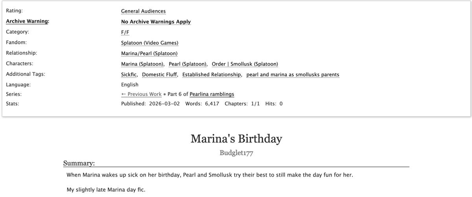The image size is (472, 197).
Task: Browse the Marina/Pearl (Splatoon) relationship tag
Action: 149,53
